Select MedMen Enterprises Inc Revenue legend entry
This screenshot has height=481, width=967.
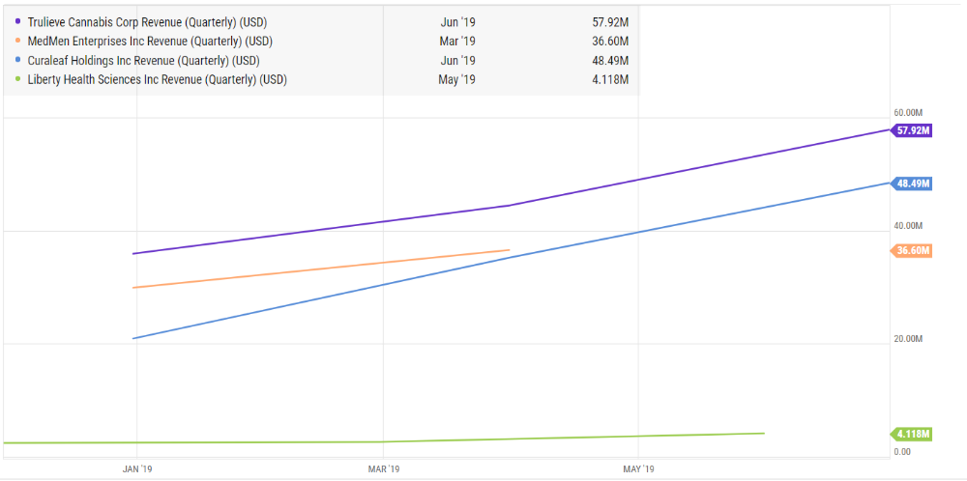(x=150, y=42)
